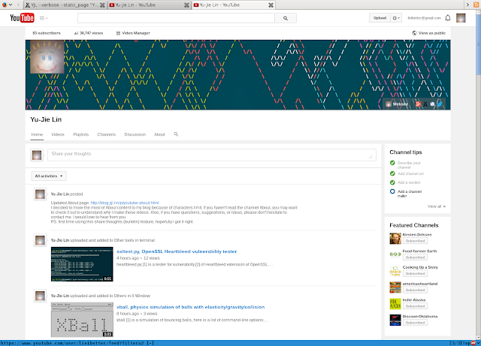Switch to the second 'Yu-Jie Lin - YouTube' browser tab
Screen dimensions: 481x346
click(149, 5)
